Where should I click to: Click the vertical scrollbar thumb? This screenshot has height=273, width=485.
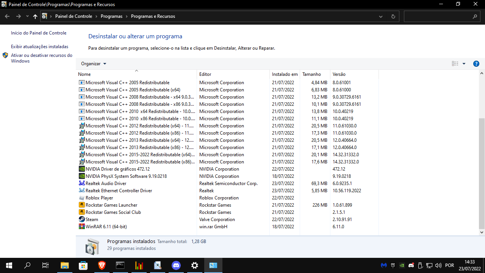tap(482, 173)
